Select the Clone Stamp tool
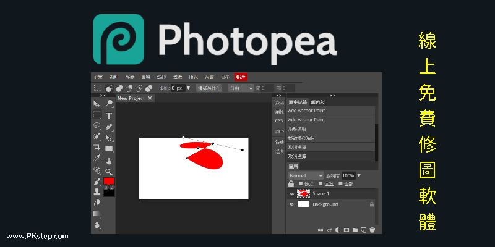The image size is (495, 247). click(x=97, y=191)
